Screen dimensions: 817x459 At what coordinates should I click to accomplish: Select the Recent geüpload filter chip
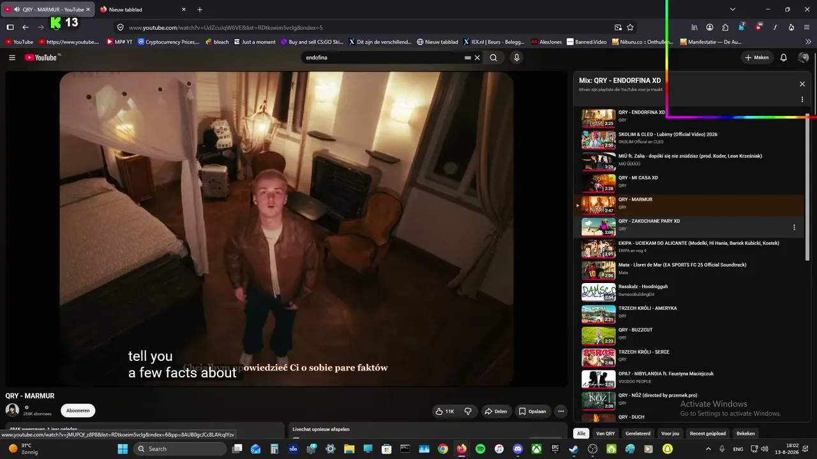click(708, 433)
